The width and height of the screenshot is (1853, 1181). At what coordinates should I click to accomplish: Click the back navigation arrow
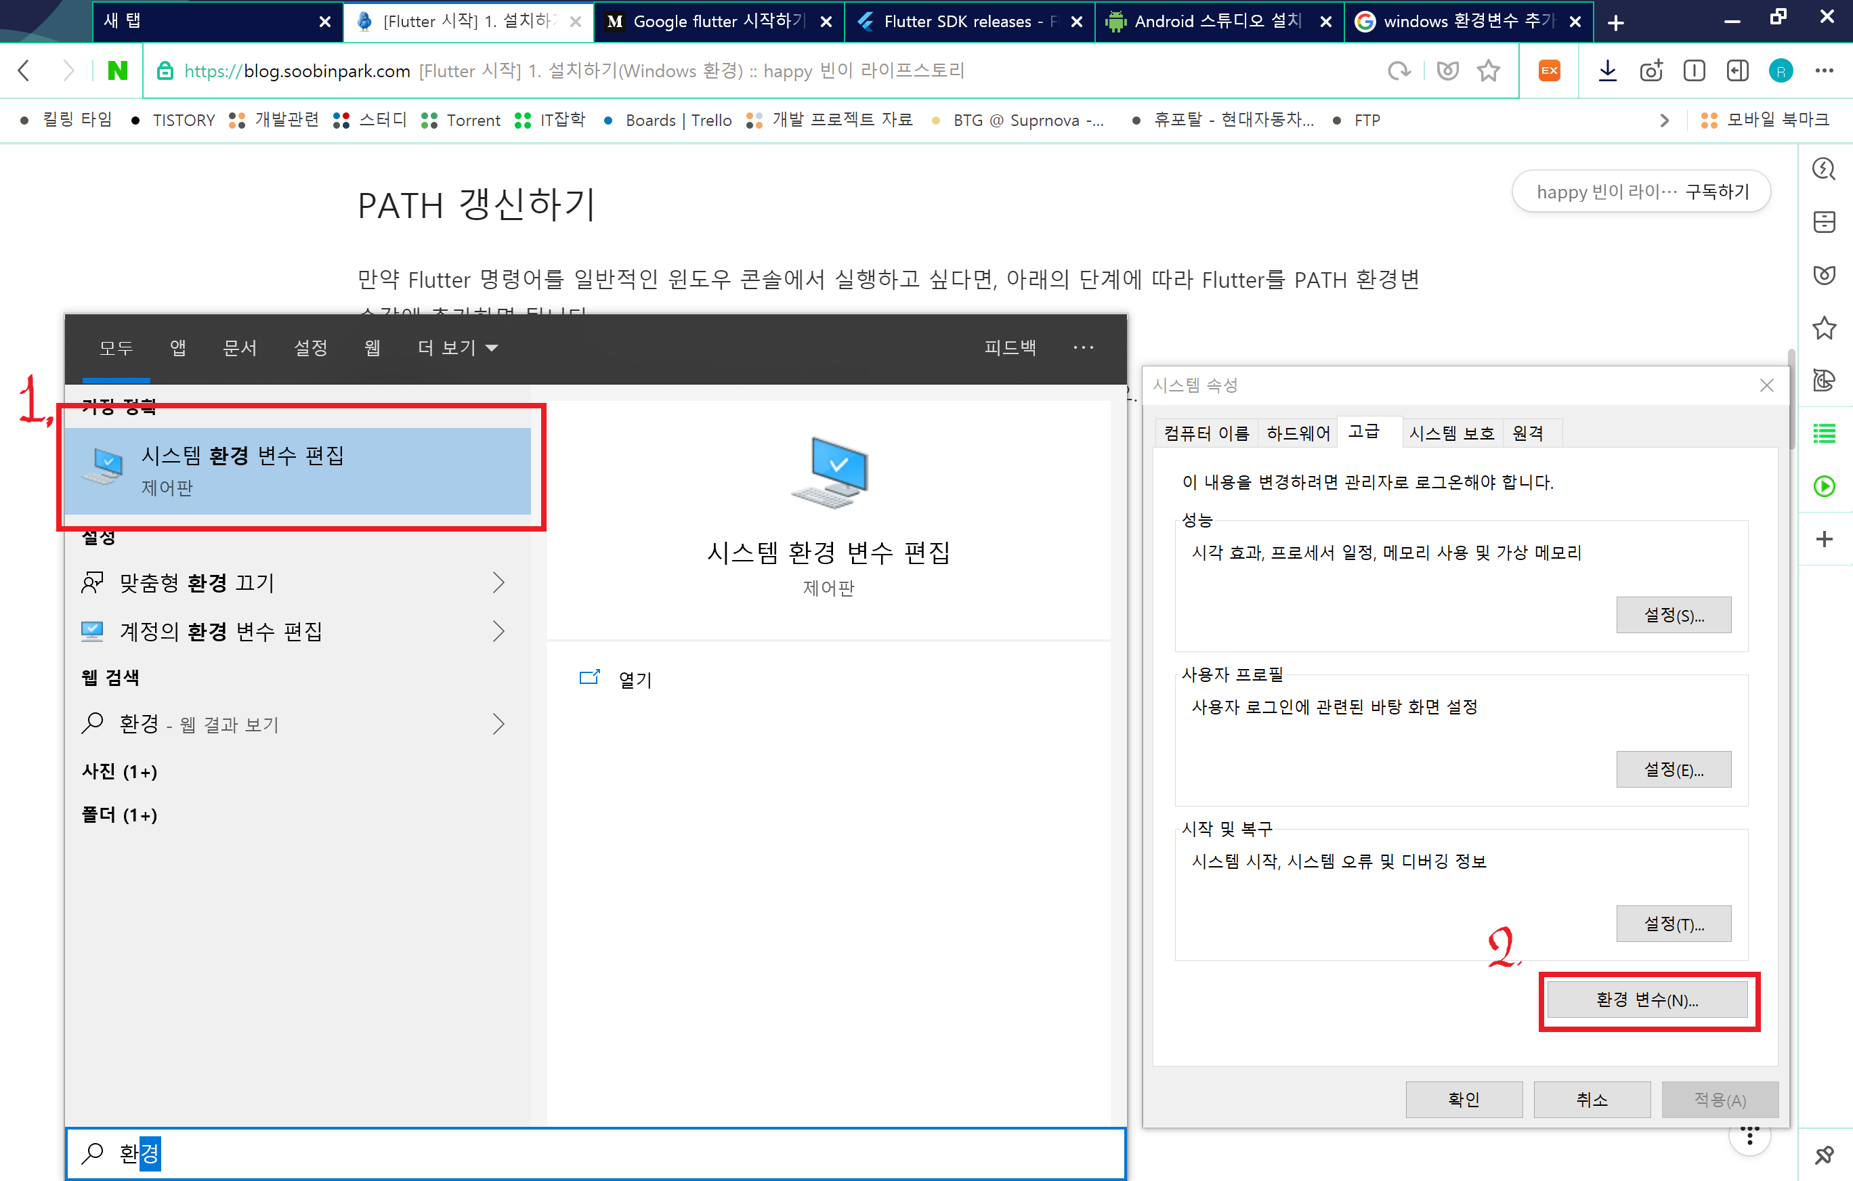[24, 71]
